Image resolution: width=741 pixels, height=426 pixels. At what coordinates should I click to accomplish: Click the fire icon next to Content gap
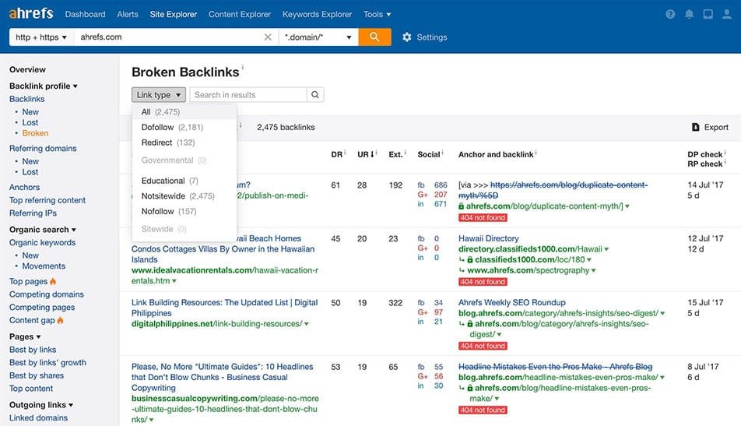60,320
